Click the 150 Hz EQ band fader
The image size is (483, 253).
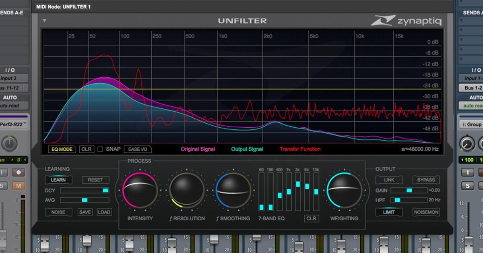(270, 192)
